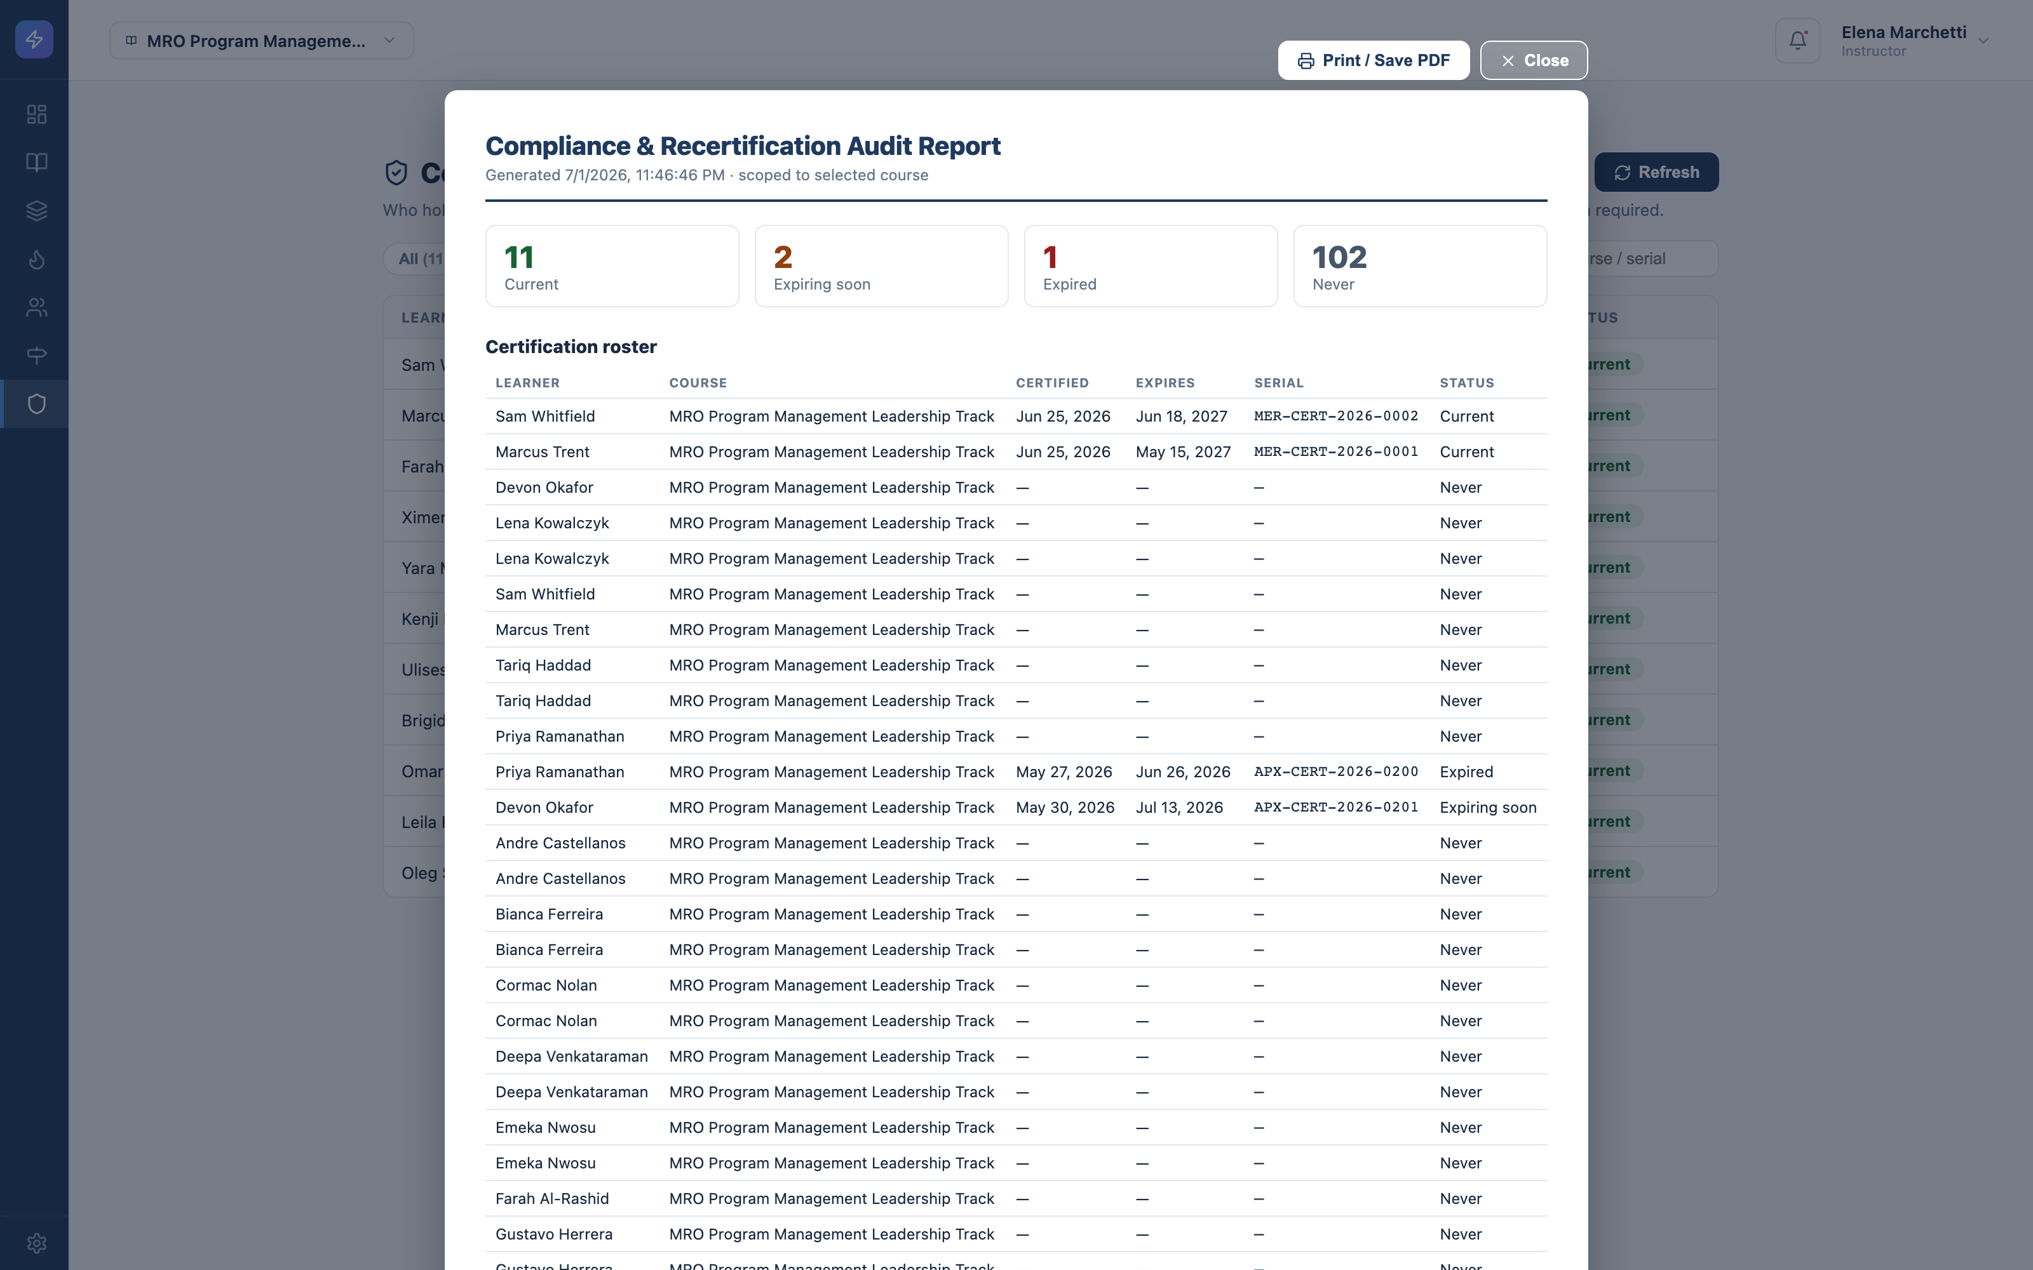
Task: Open the notifications bell
Action: (x=1798, y=40)
